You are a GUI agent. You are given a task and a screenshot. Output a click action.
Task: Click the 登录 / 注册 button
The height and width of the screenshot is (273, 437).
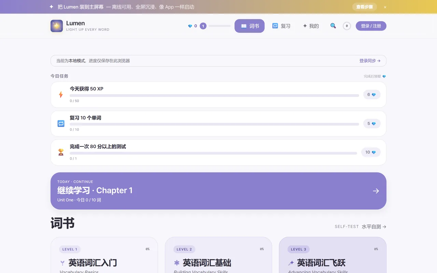(x=371, y=26)
